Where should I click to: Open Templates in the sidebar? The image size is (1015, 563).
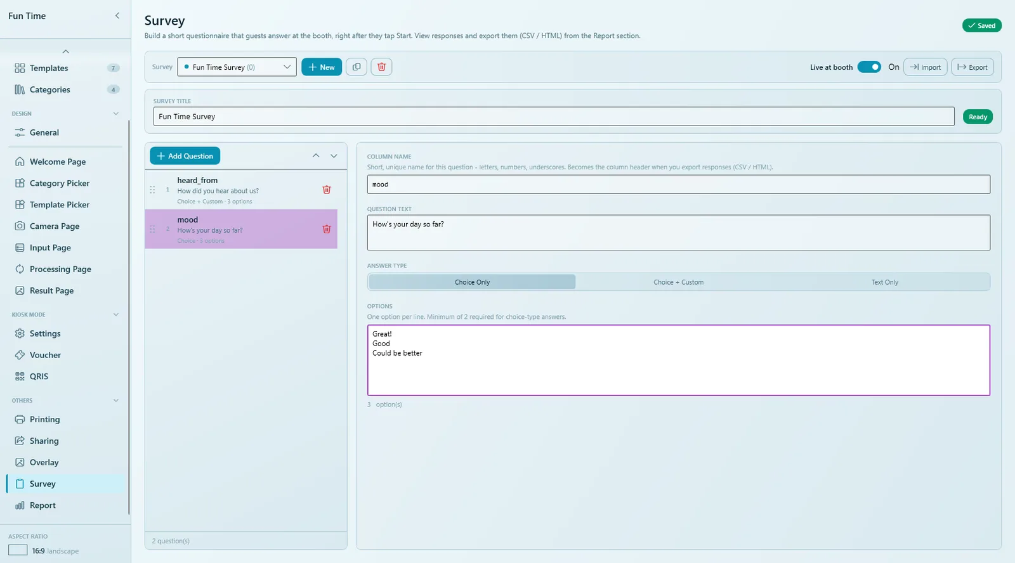point(66,68)
